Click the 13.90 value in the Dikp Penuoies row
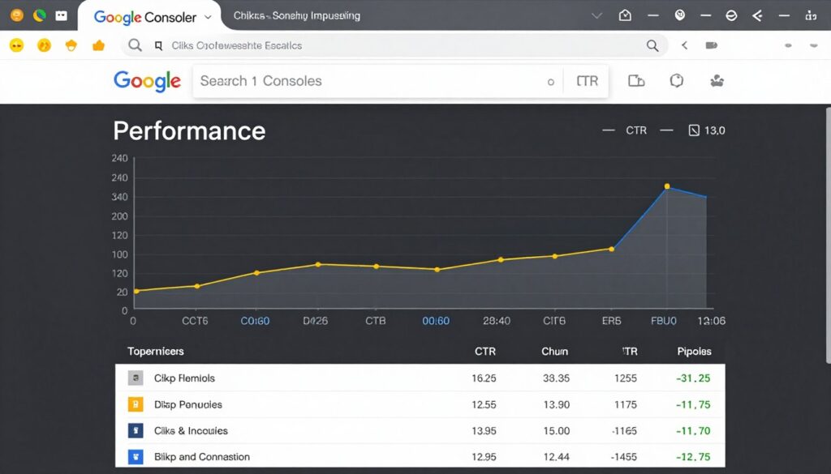Viewport: 831px width, 474px height. click(x=557, y=404)
